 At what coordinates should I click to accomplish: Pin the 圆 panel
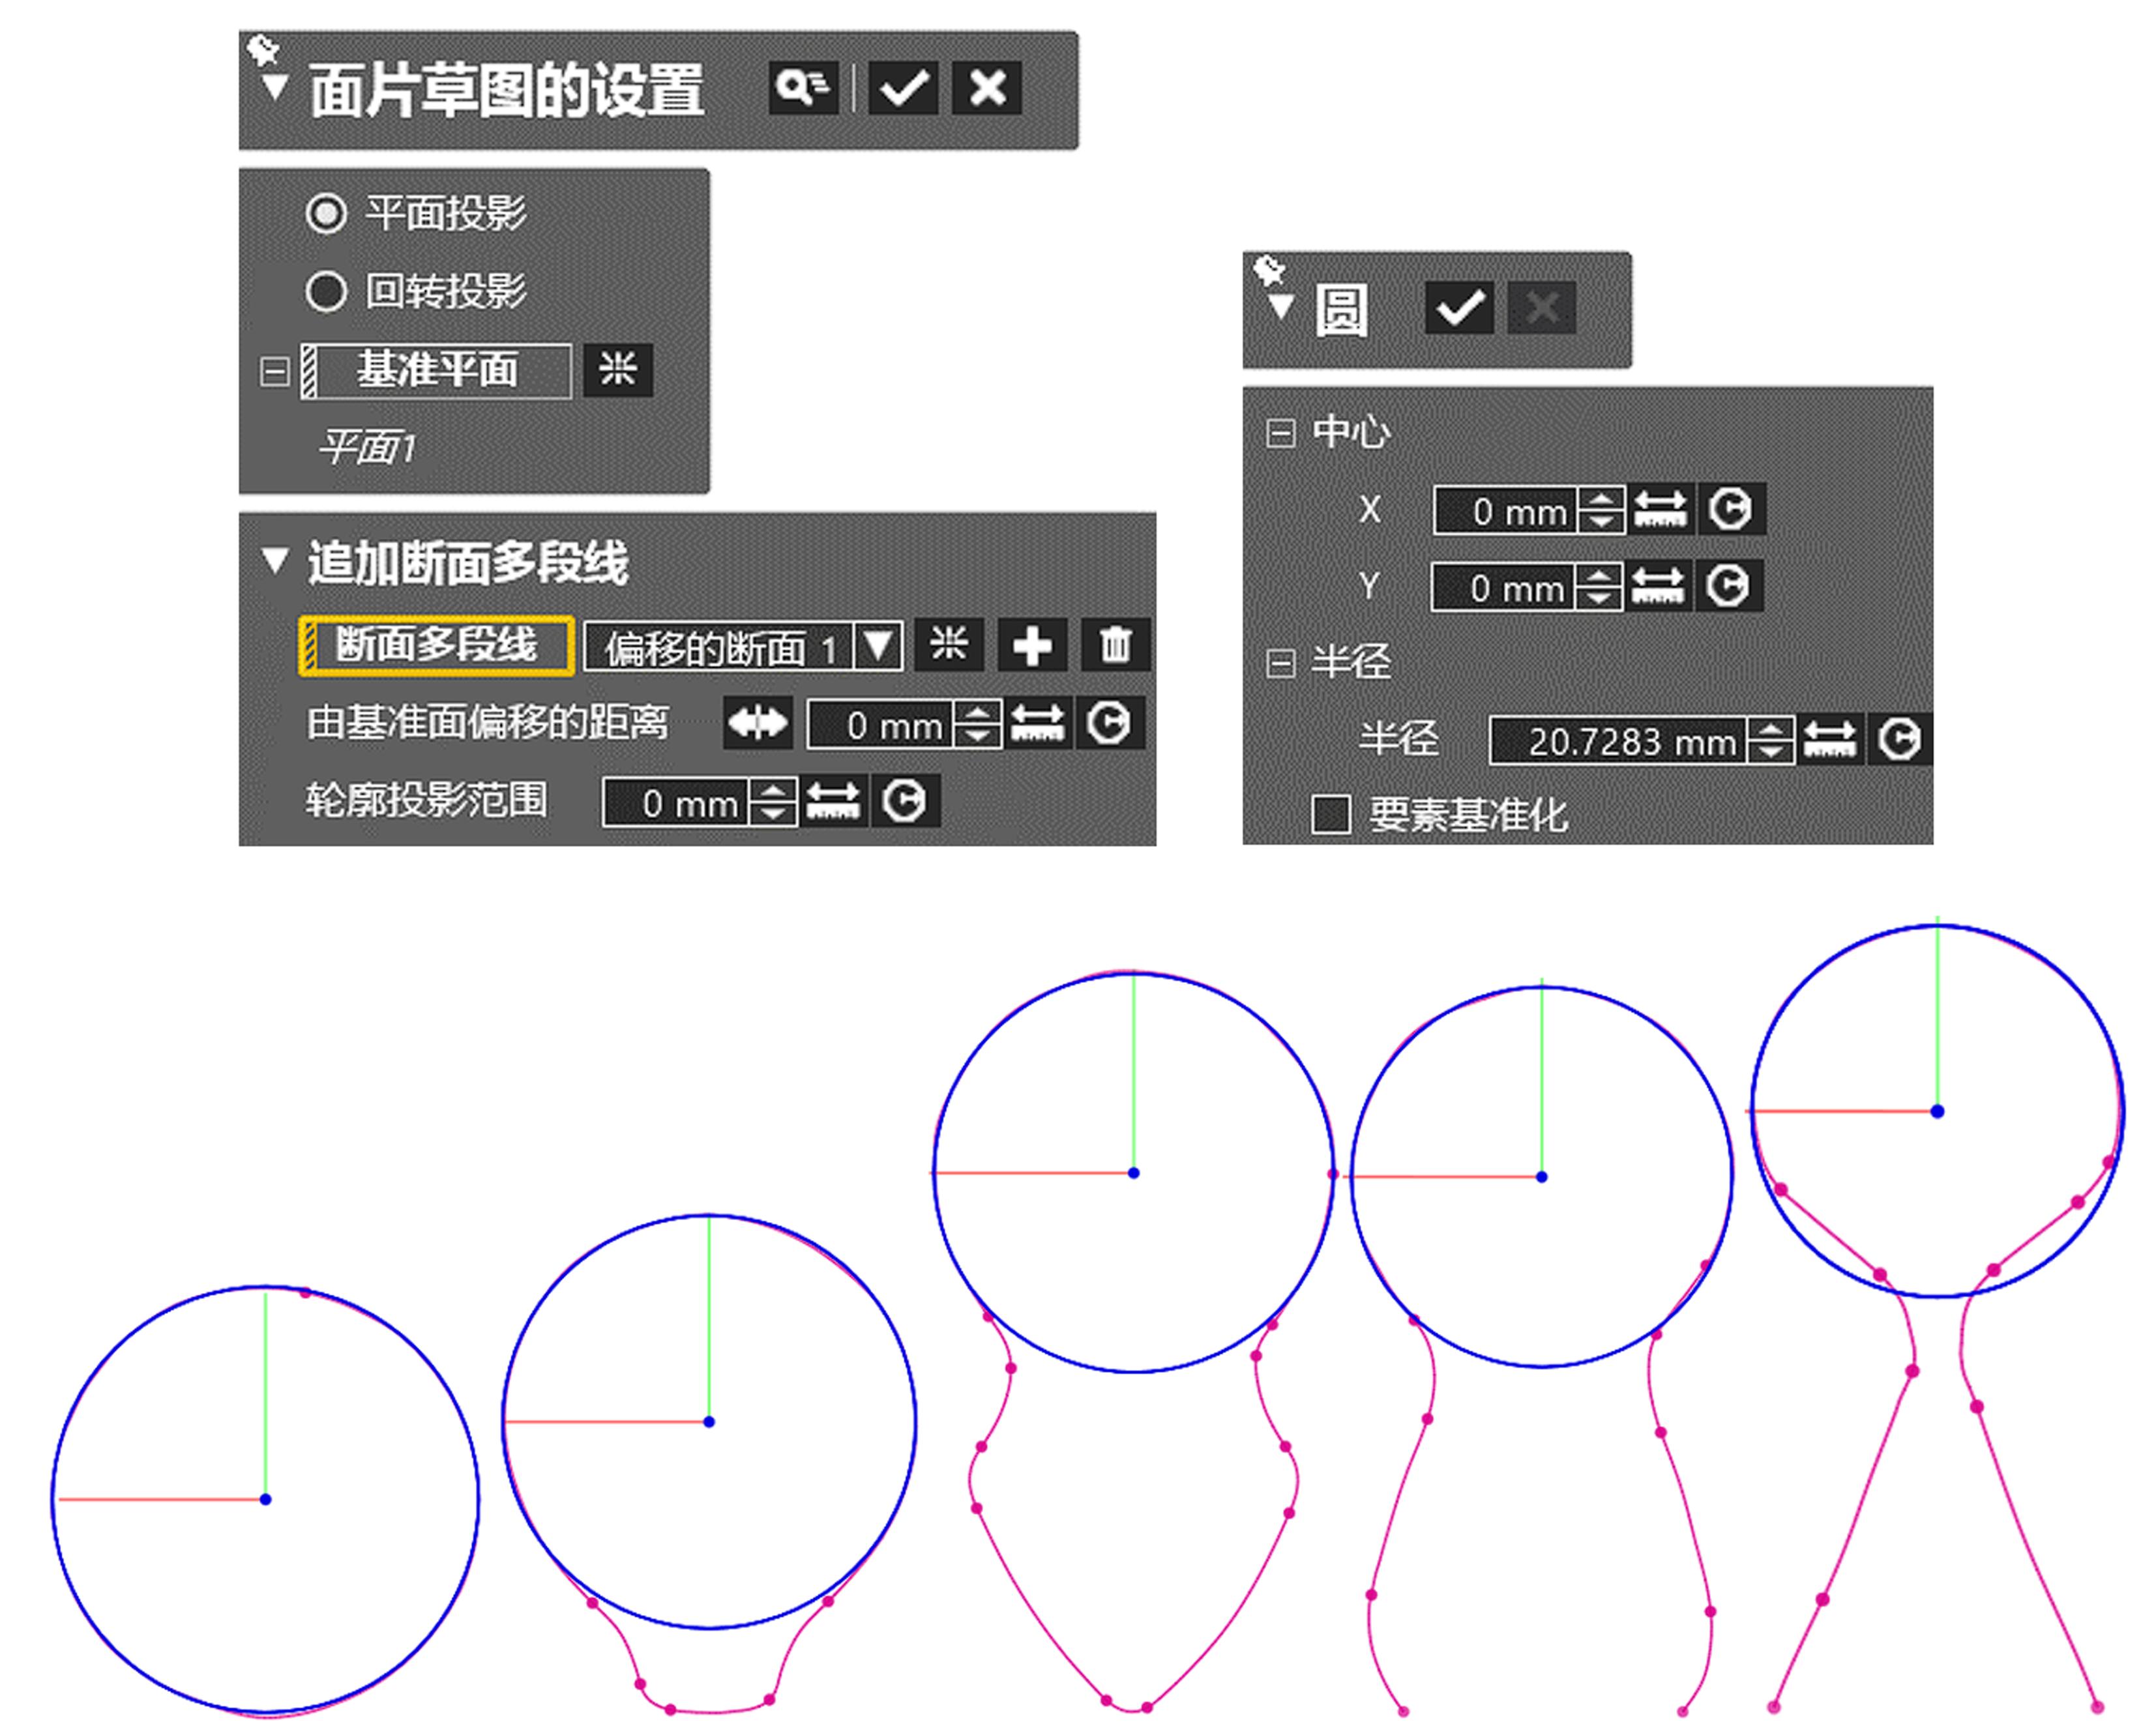click(1269, 269)
